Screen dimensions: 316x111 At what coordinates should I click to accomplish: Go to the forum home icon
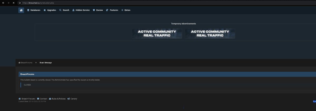[21, 10]
